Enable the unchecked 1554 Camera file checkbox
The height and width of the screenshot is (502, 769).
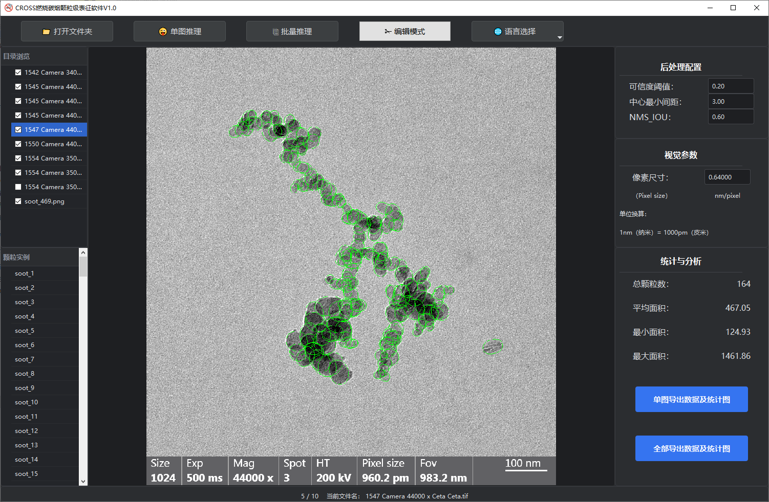point(18,187)
